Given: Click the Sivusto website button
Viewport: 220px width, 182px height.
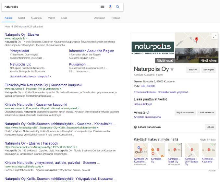Looking at the screenshot, I should tap(193, 70).
